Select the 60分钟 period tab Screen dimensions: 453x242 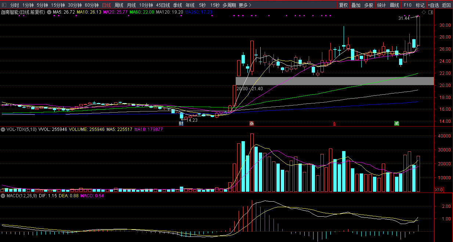pyautogui.click(x=91, y=5)
